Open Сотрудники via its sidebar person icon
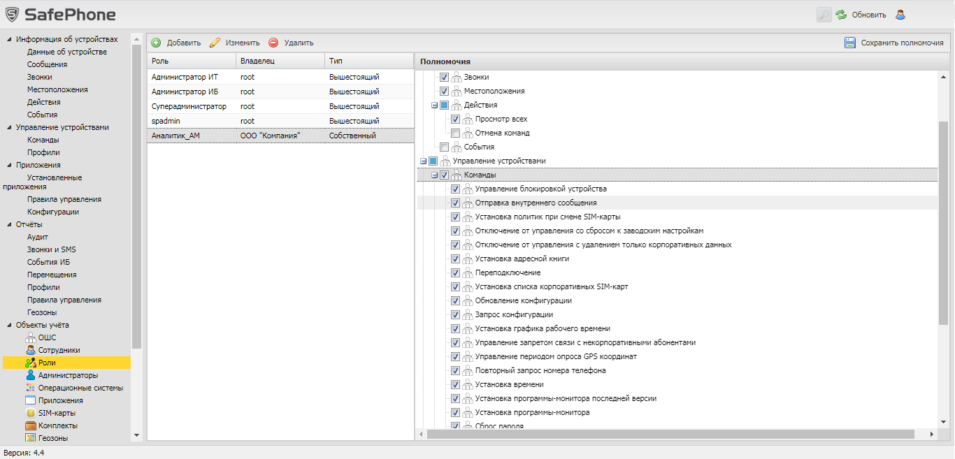The width and height of the screenshot is (955, 459). click(30, 350)
